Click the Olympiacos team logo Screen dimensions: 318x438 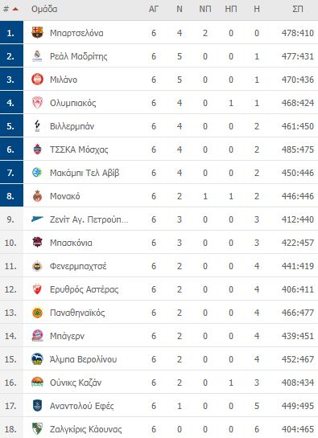click(x=37, y=103)
